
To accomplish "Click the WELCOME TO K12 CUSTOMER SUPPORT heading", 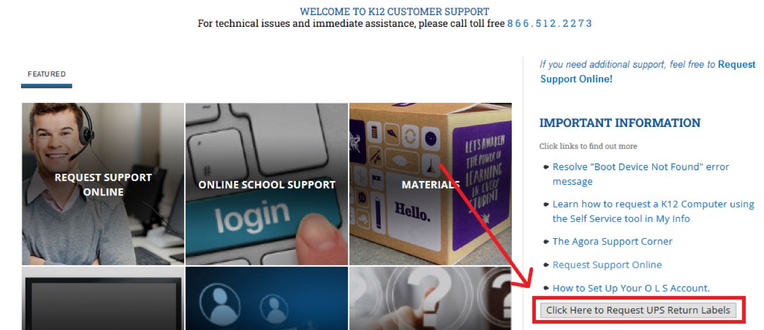I will point(394,11).
